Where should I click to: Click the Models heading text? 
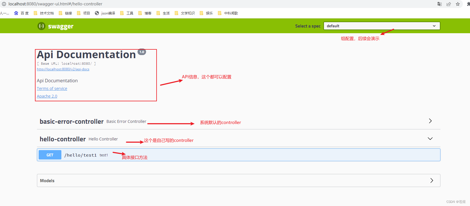point(47,181)
